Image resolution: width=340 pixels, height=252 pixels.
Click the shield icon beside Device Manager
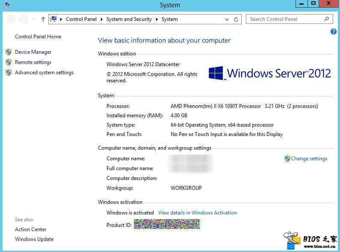(9, 52)
